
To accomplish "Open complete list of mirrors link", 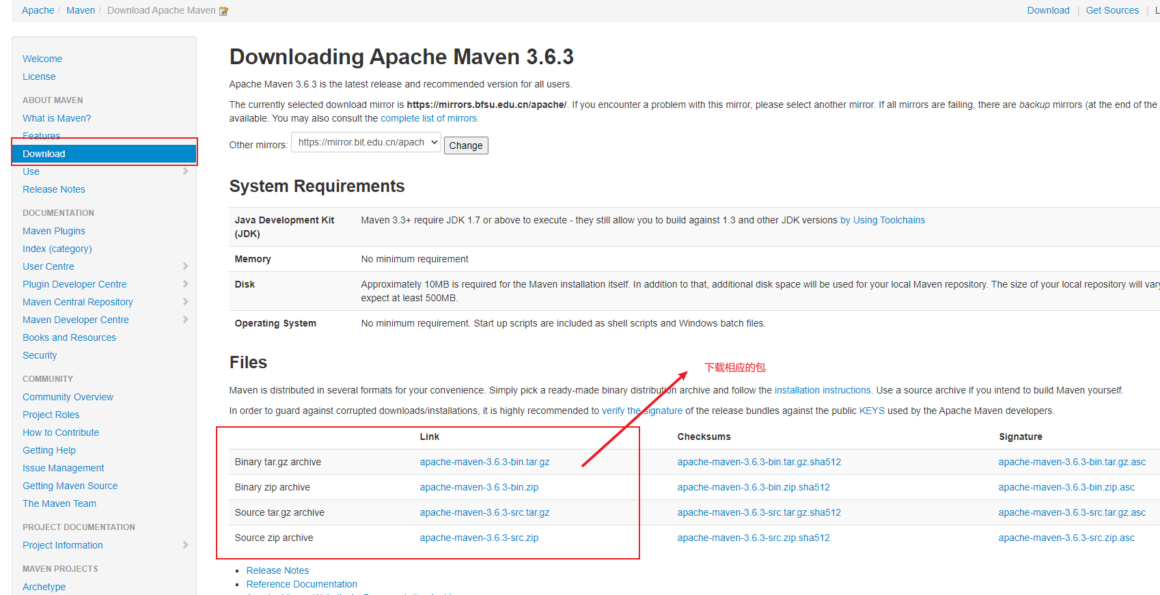I will [x=429, y=118].
